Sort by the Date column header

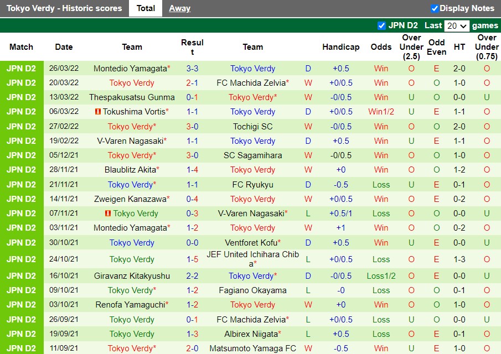(x=64, y=47)
